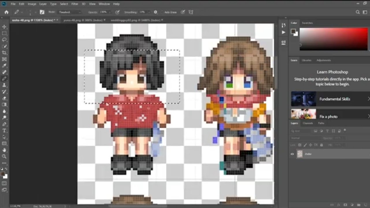Toggle pressure for opacity icon

117,12
